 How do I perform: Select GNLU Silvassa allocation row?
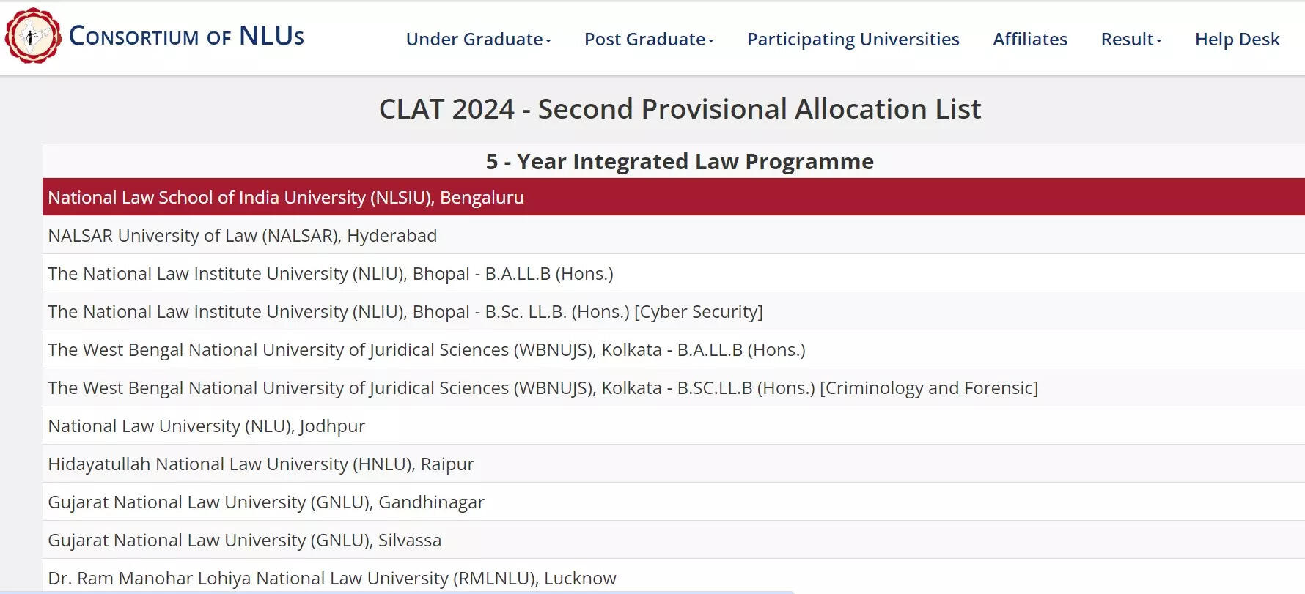click(x=674, y=540)
